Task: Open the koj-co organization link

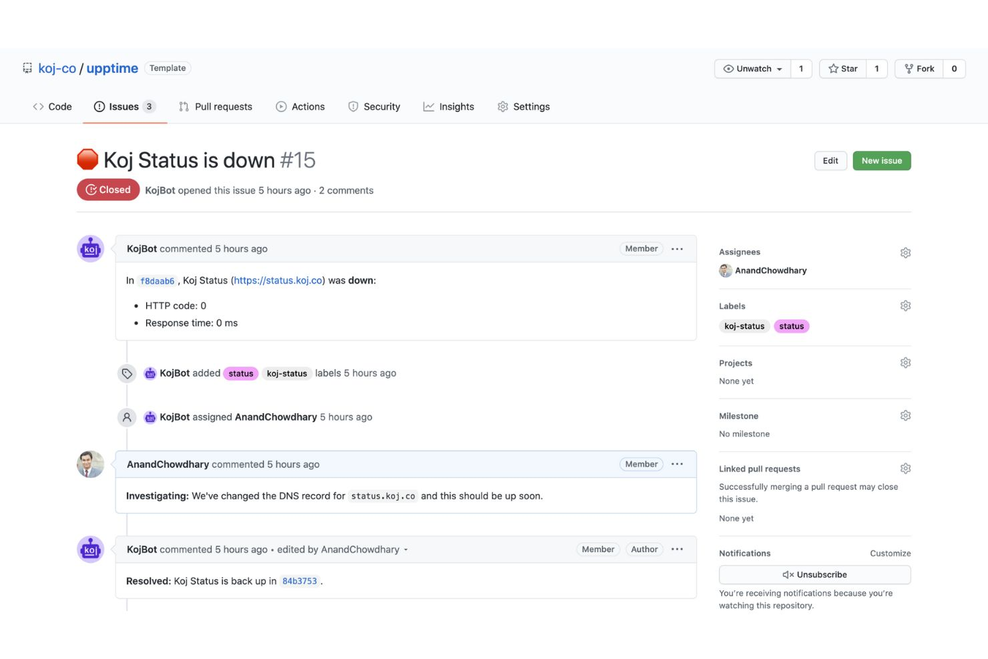Action: pyautogui.click(x=57, y=68)
